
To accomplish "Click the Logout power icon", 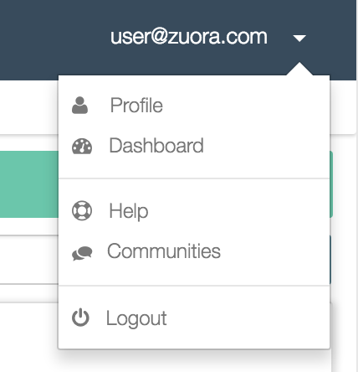I will (80, 318).
